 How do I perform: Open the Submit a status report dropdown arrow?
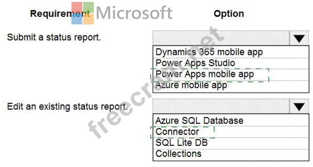tap(299, 38)
